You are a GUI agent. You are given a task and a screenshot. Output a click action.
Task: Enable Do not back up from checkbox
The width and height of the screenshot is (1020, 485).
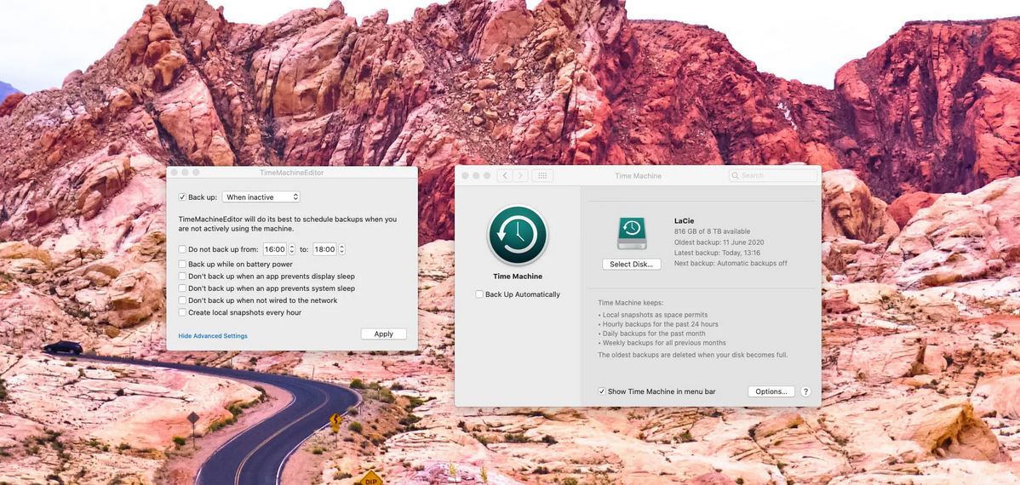[182, 249]
